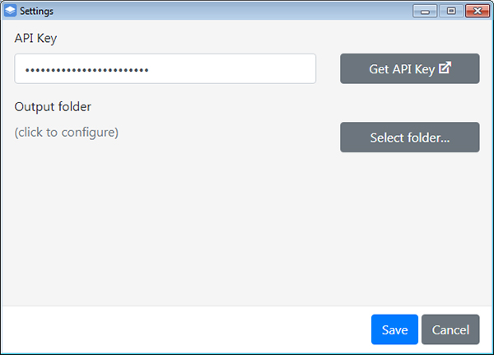494x355 pixels.
Task: Cancel the settings changes
Action: 450,329
